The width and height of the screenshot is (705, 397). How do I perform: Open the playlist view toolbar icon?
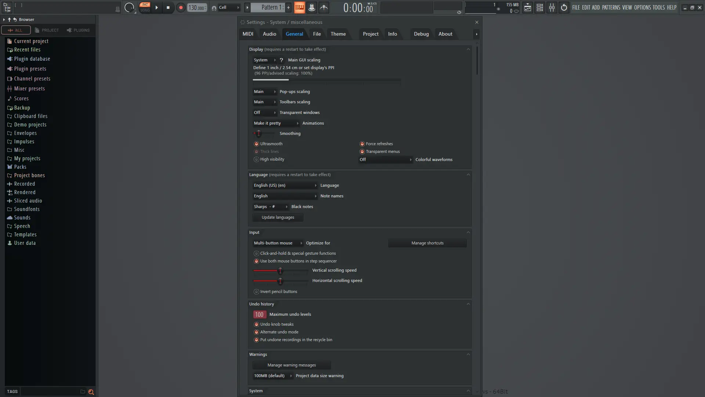(527, 7)
